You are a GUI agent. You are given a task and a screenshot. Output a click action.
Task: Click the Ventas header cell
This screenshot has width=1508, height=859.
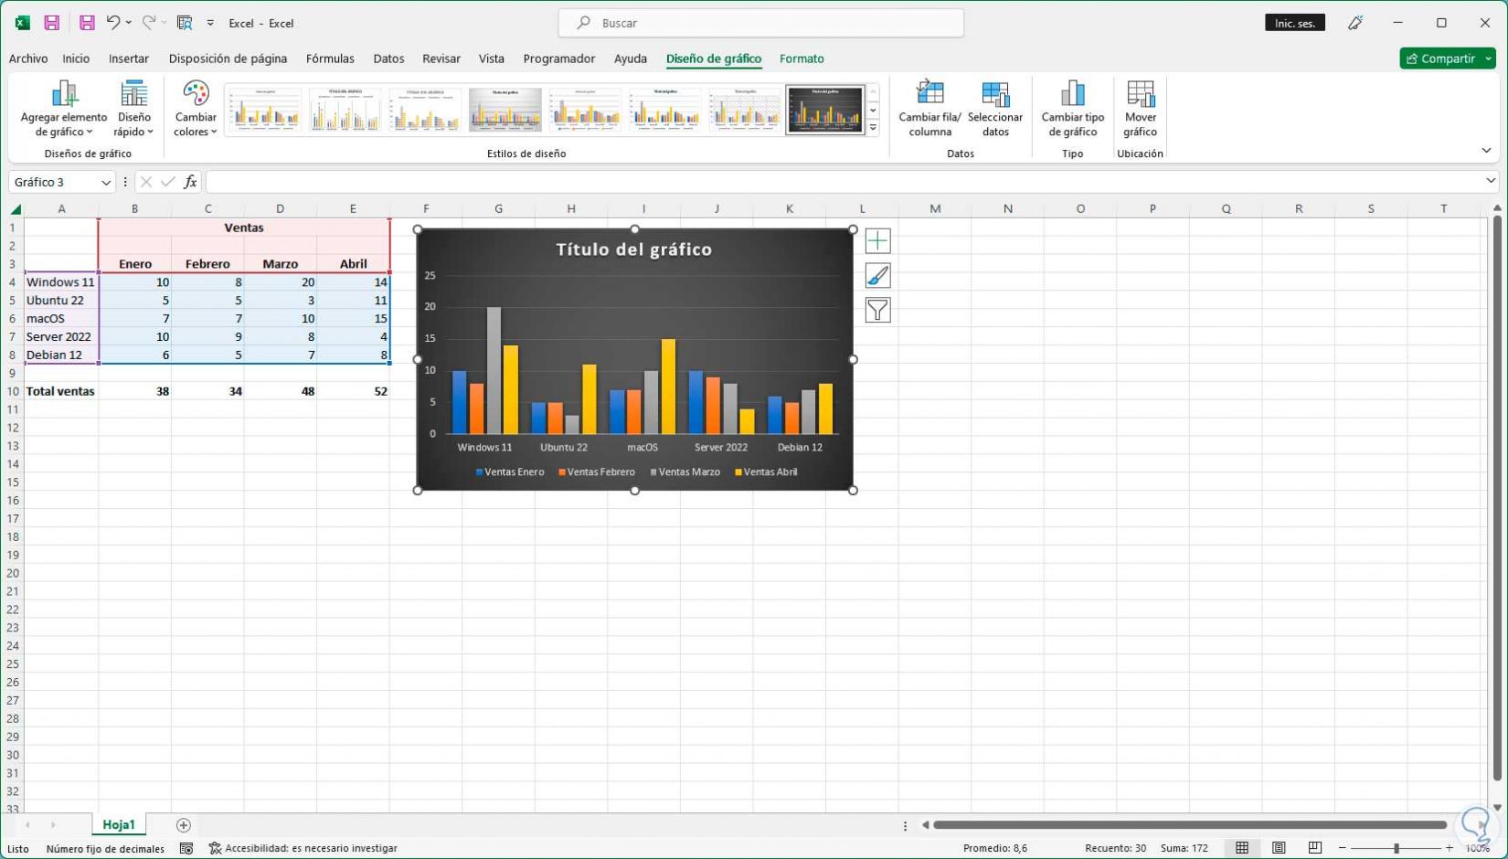(x=244, y=228)
